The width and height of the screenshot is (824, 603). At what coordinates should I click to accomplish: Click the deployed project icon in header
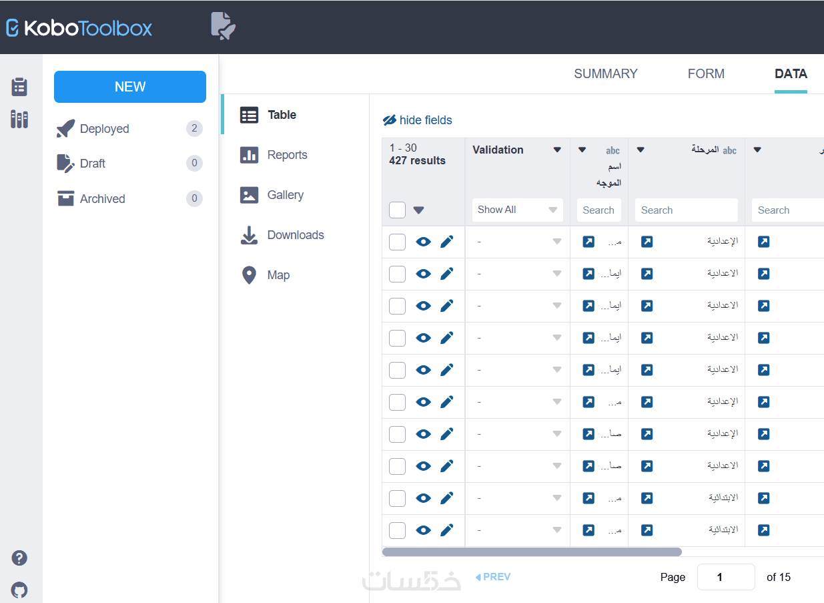point(223,26)
